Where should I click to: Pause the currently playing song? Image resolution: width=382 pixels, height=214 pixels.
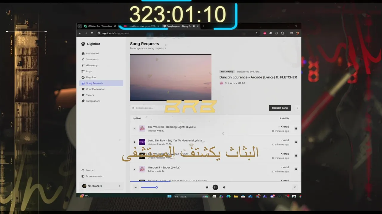coord(215,187)
